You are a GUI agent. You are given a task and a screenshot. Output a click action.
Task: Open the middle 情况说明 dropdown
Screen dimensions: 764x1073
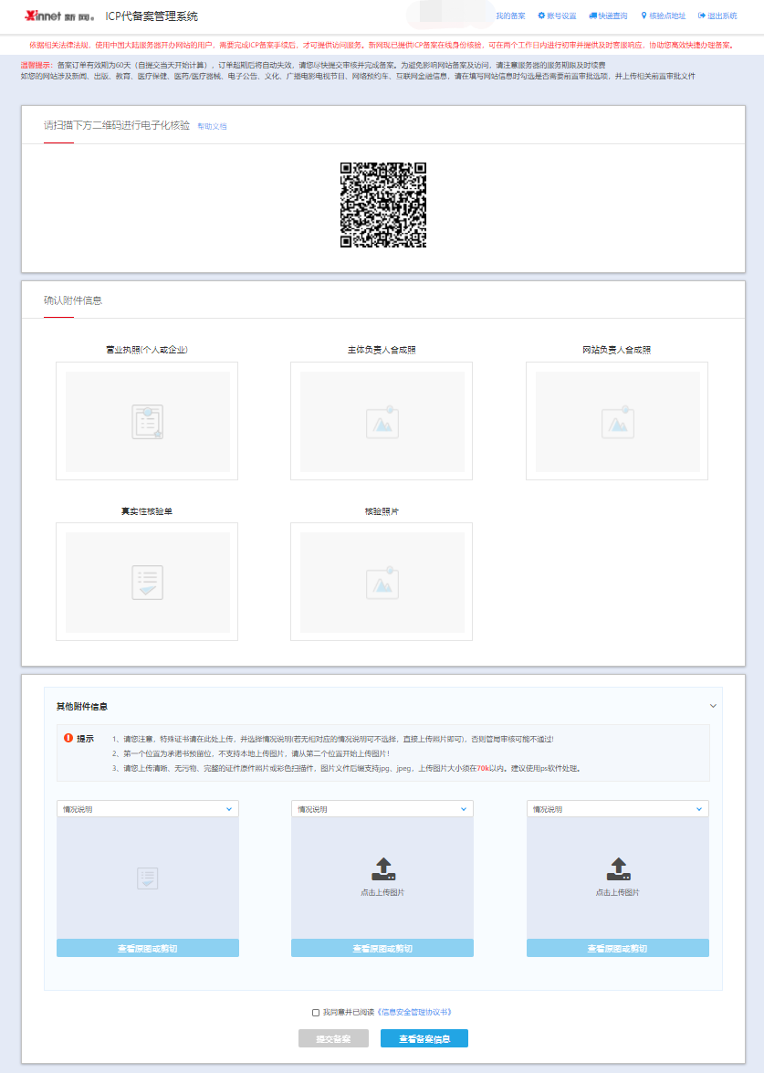coord(382,809)
